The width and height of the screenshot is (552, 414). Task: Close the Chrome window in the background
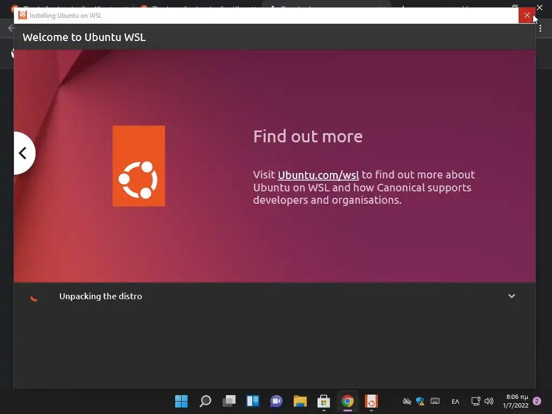[540, 7]
